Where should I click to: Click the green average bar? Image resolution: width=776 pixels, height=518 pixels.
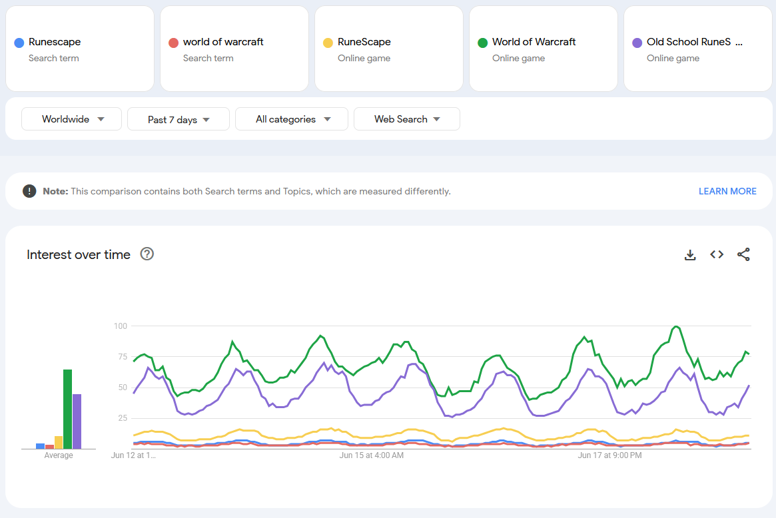[68, 409]
